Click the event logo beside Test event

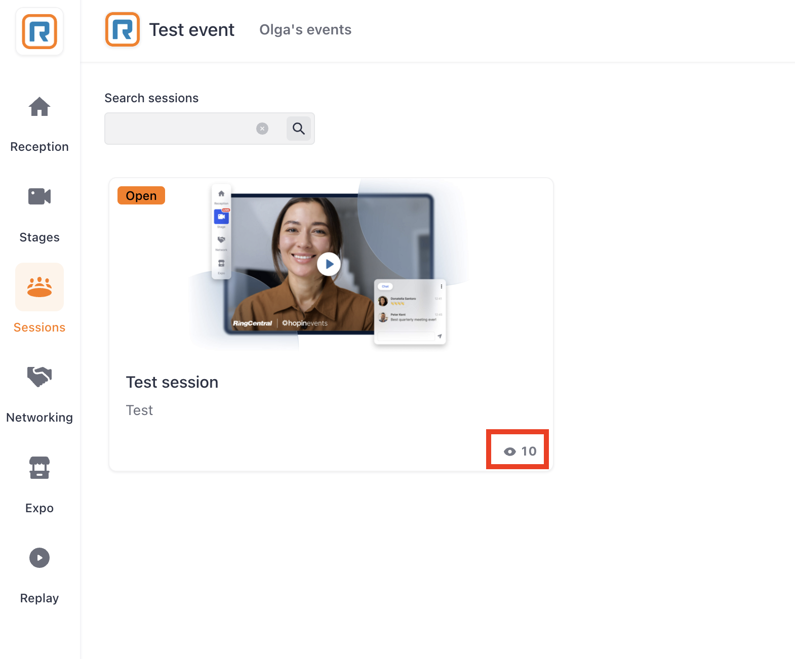(123, 29)
